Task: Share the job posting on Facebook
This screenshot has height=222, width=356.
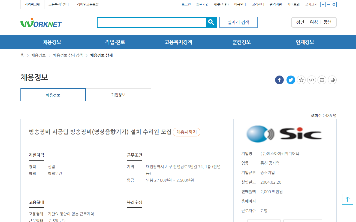Action: (279, 80)
